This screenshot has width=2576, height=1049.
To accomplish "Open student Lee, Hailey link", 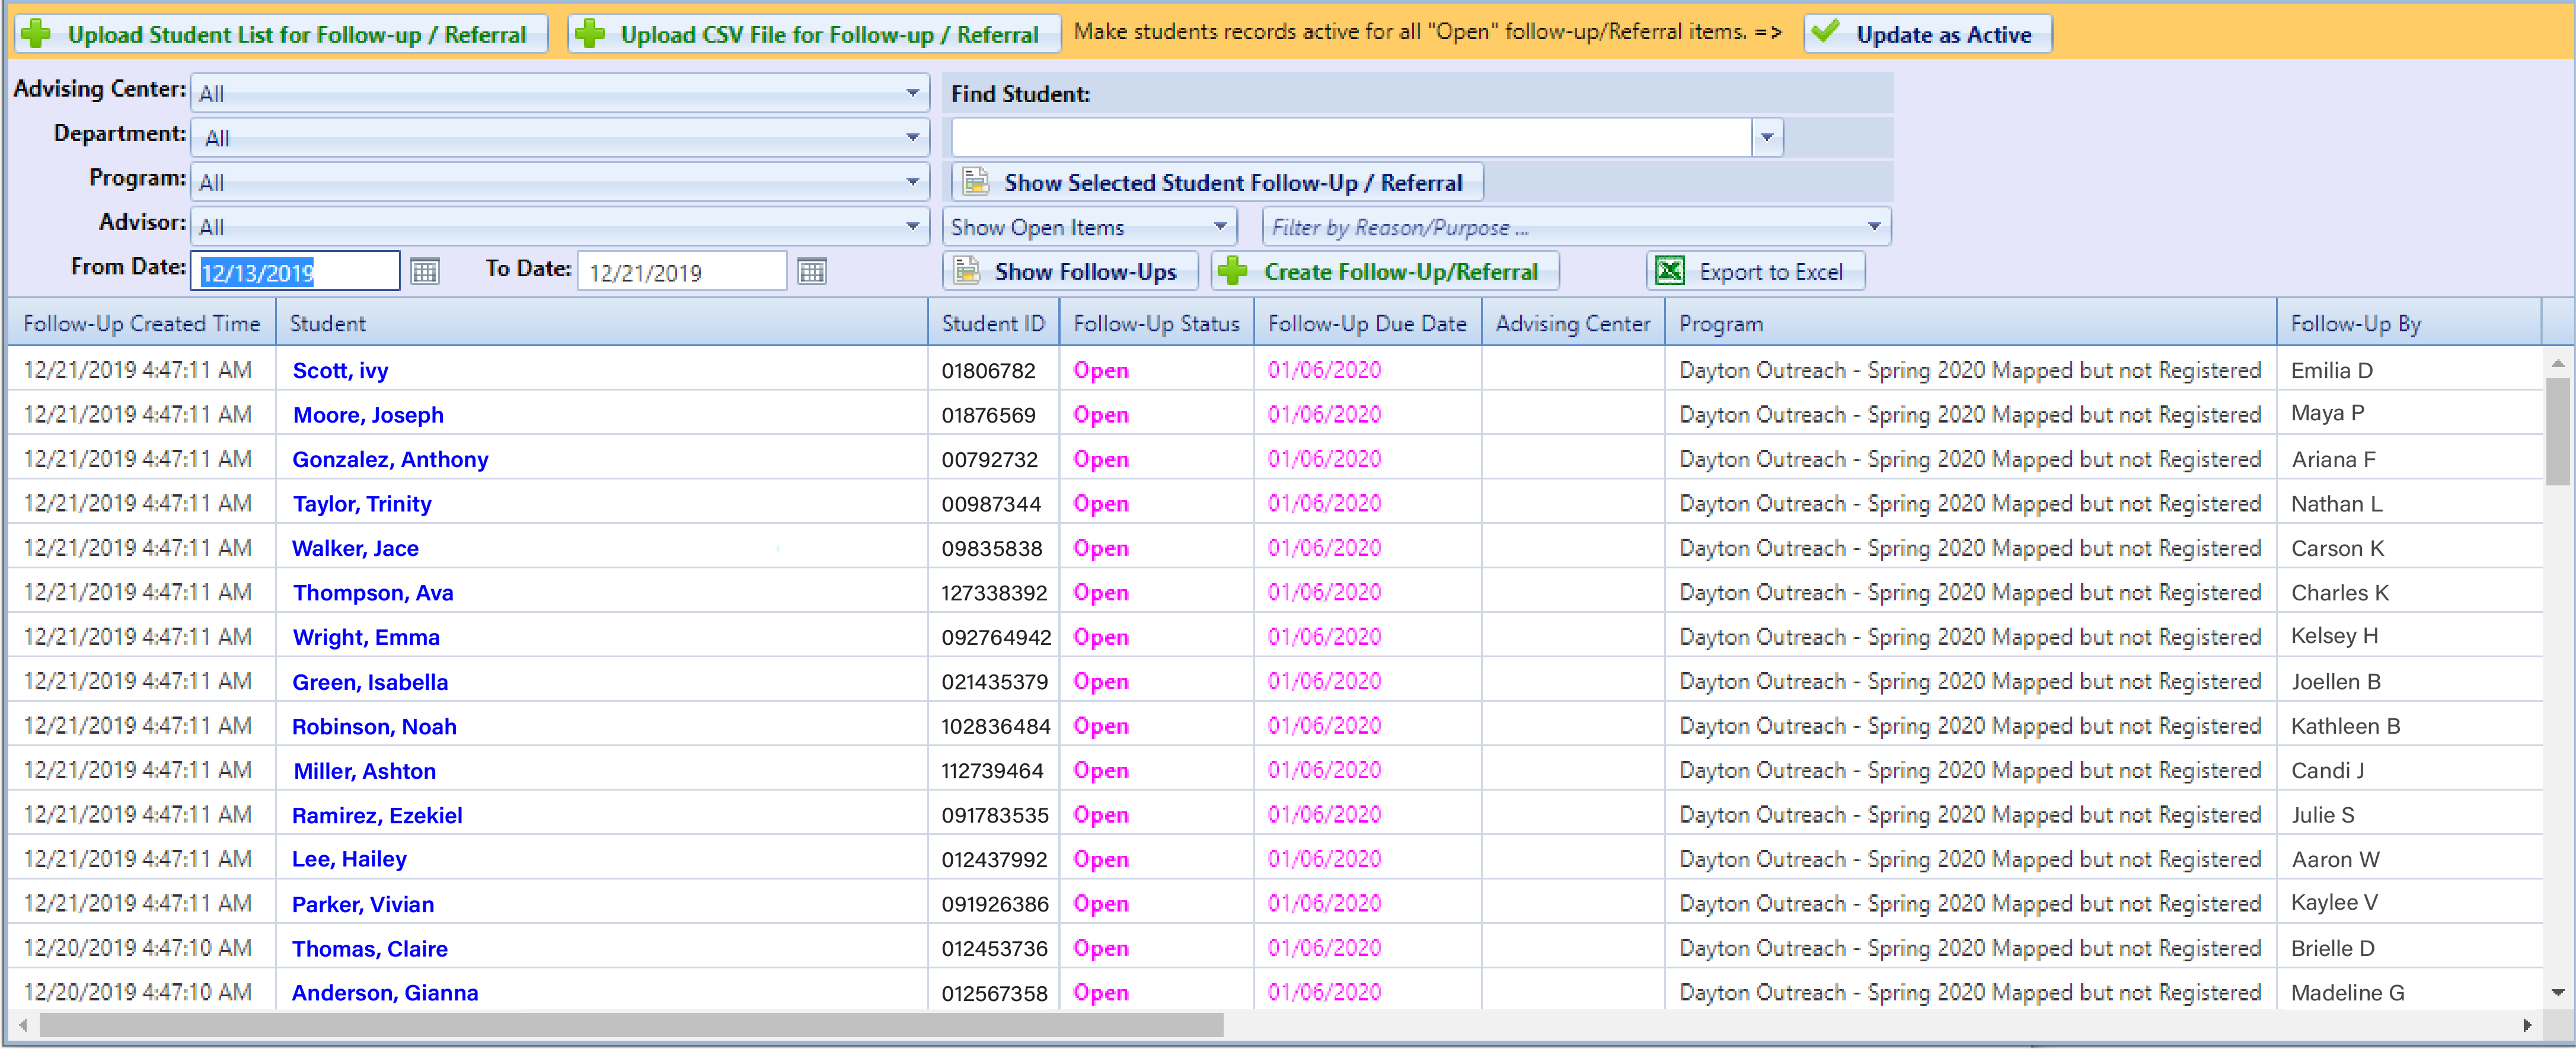I will [349, 859].
